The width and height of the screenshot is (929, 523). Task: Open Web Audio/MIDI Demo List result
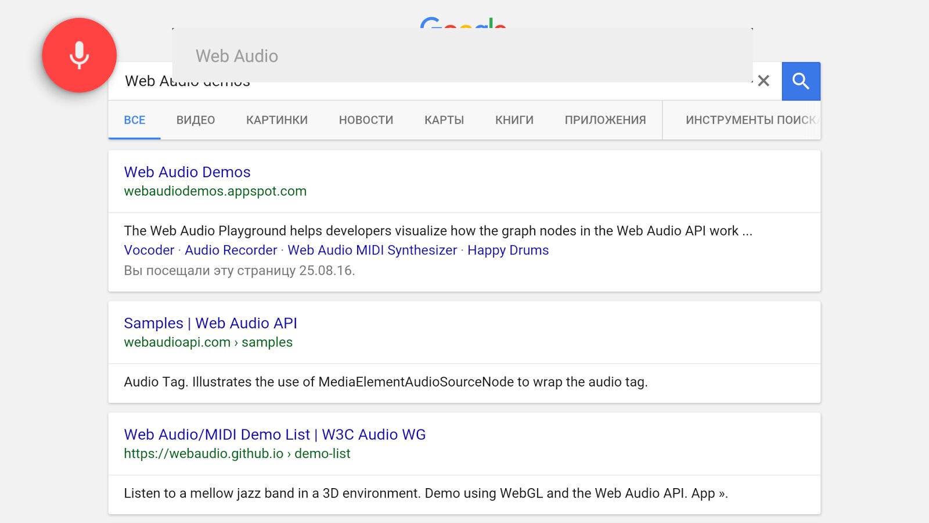pyautogui.click(x=275, y=435)
